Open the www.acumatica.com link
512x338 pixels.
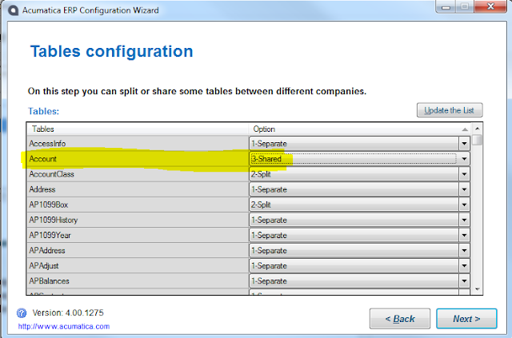pos(64,326)
